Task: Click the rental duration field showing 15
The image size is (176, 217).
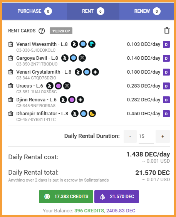Action: 146,136
